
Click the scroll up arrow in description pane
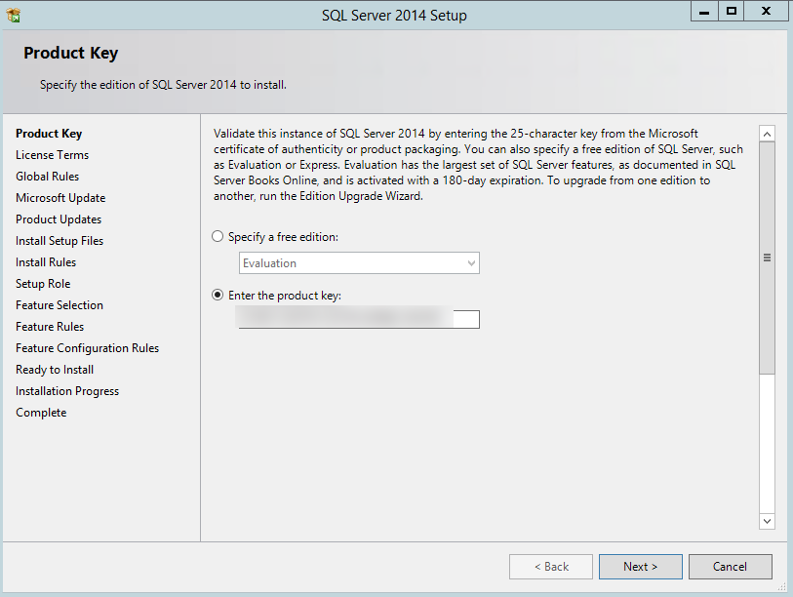pyautogui.click(x=767, y=135)
